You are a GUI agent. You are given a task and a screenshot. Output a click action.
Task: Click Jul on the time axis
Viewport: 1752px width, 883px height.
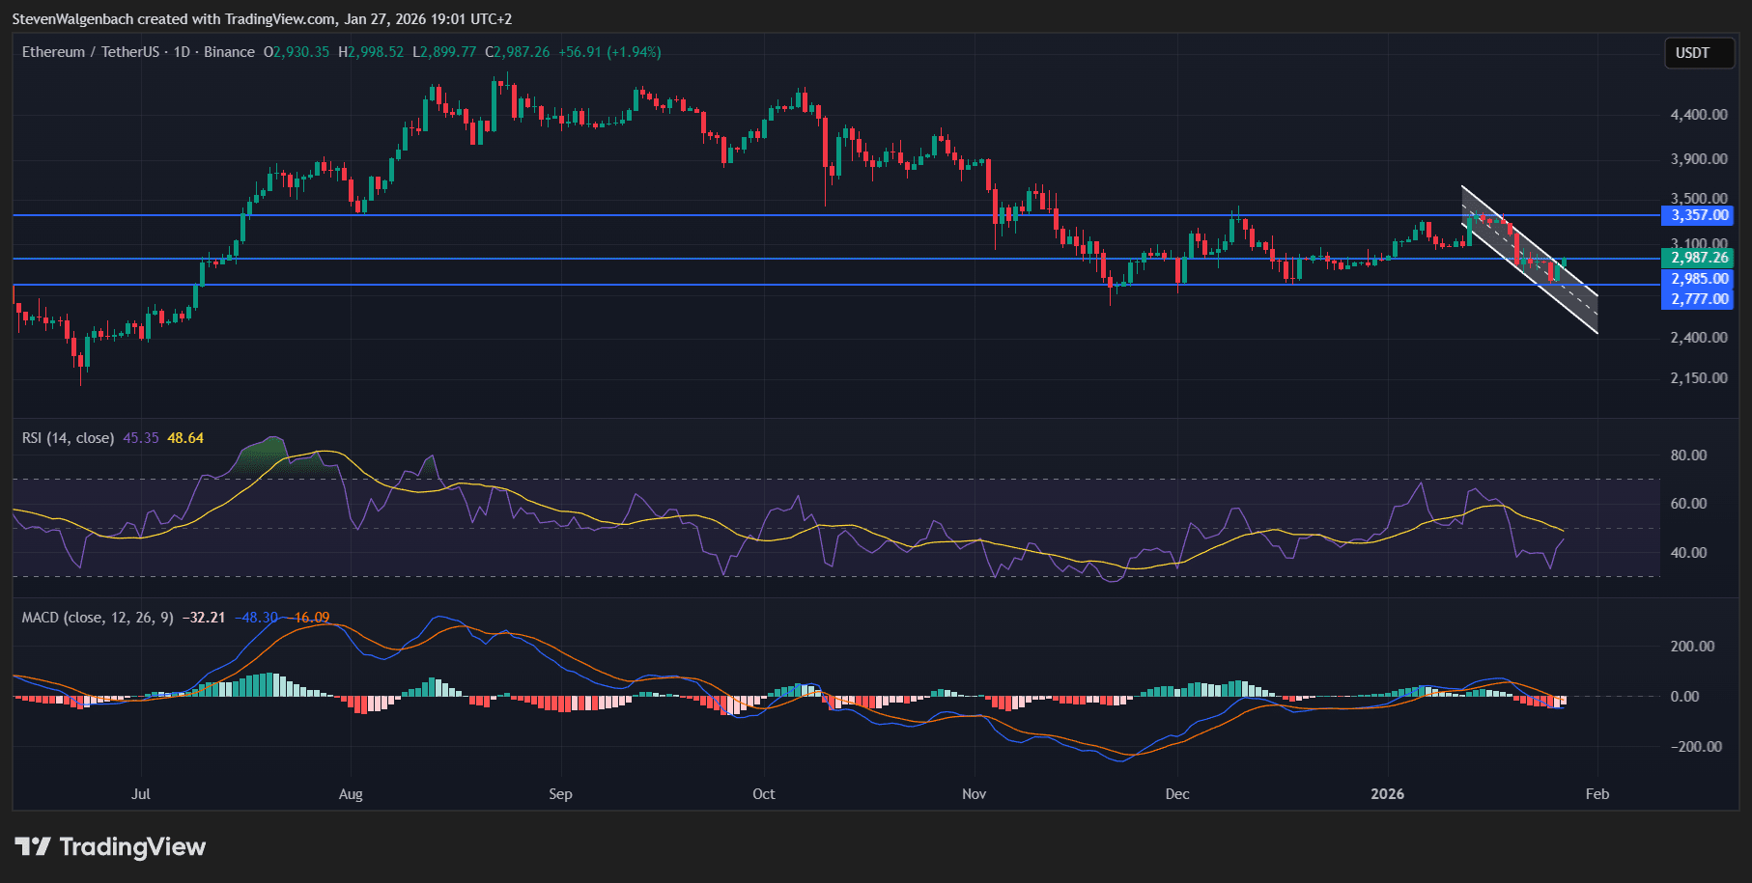click(x=141, y=793)
